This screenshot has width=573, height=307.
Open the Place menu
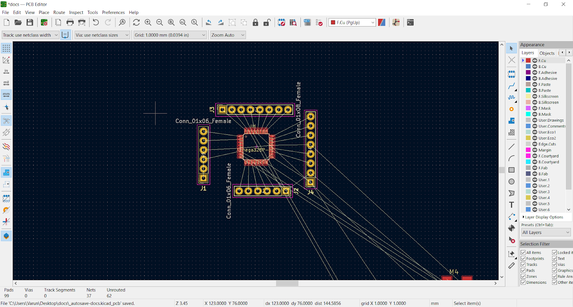pos(44,13)
